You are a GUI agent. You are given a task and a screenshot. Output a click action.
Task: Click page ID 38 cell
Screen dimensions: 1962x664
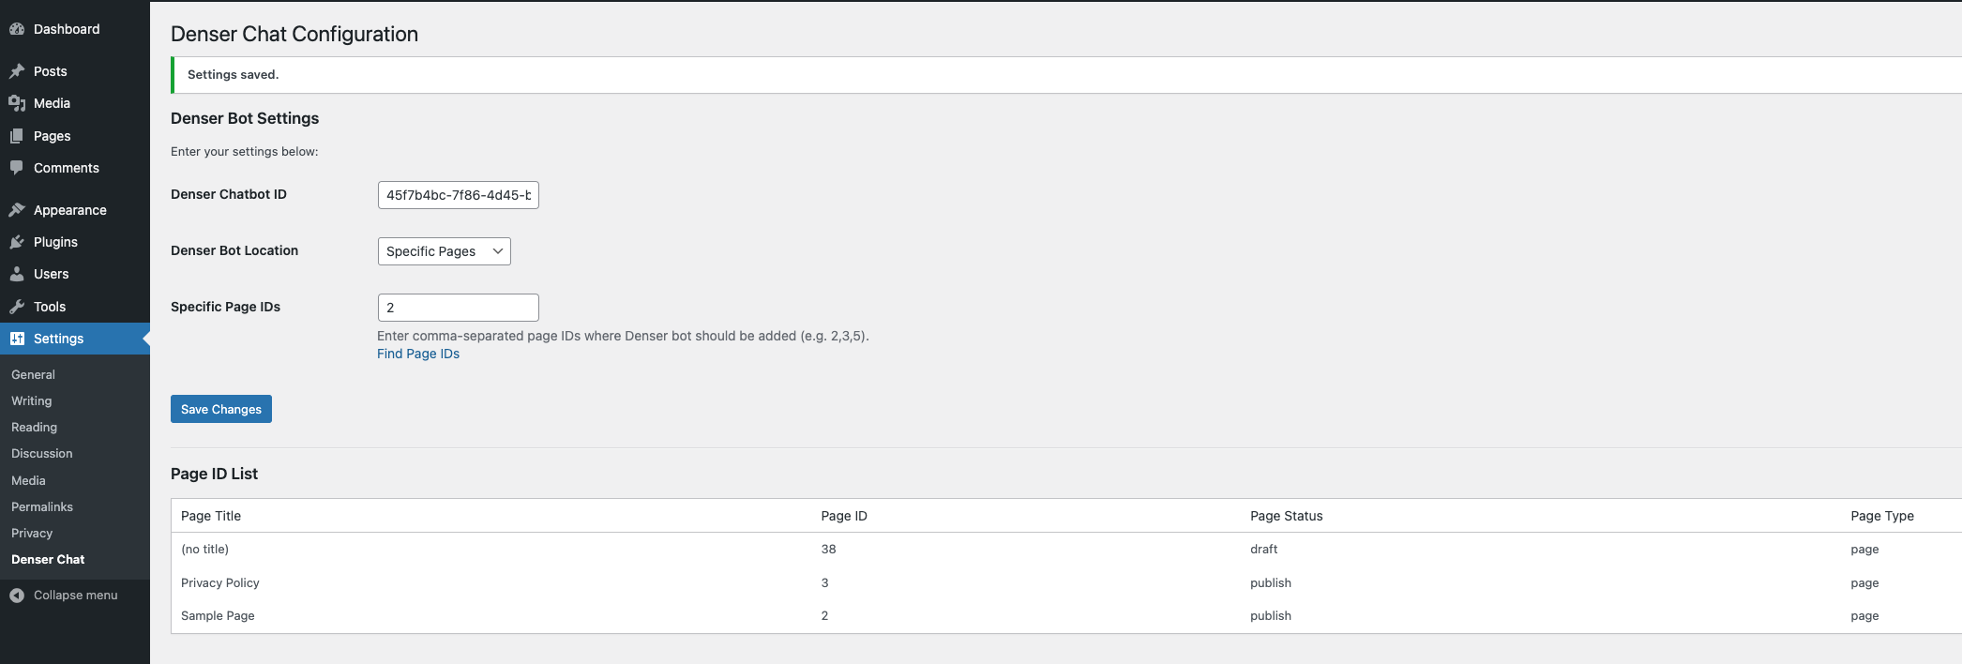(x=828, y=550)
